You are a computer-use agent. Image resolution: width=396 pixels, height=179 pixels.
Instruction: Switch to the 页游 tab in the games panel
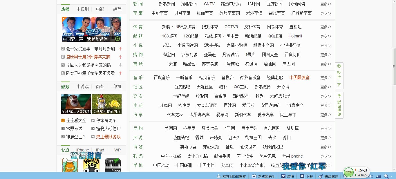(x=100, y=87)
